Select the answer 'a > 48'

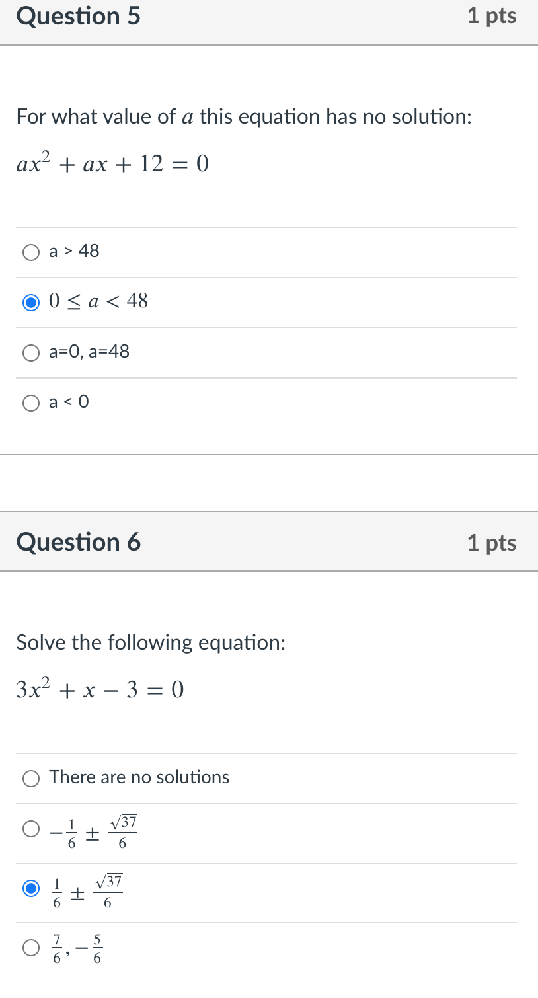pyautogui.click(x=30, y=252)
